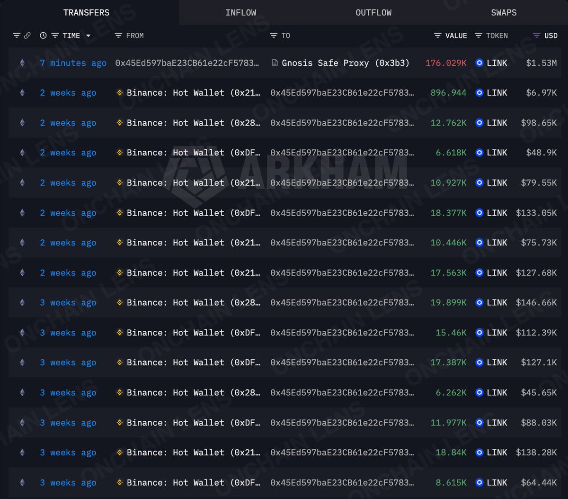Click the Binance logo in the 896.944 row
This screenshot has width=568, height=499.
point(120,93)
